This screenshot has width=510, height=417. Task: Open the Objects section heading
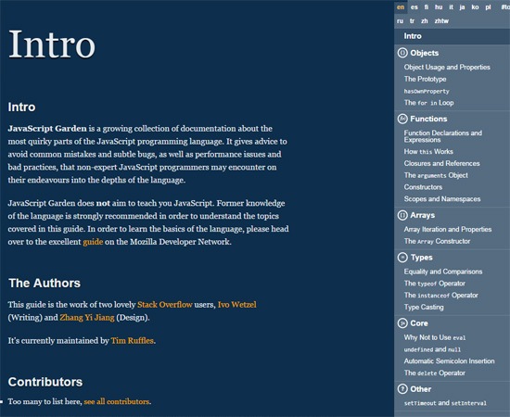tap(424, 53)
